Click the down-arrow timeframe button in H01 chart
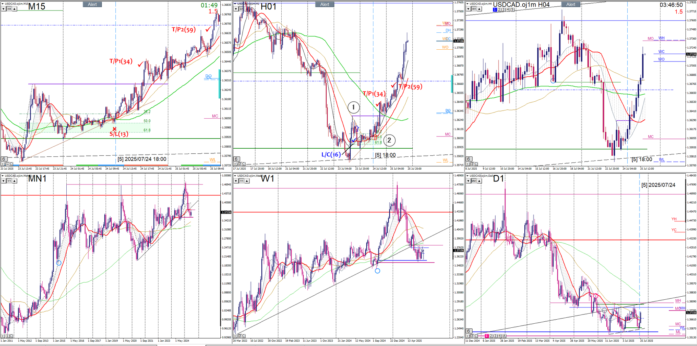The height and width of the screenshot is (346, 697). (x=236, y=9)
